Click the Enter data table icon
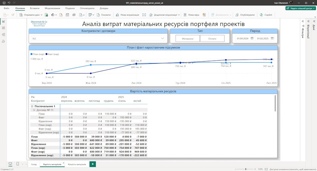The width and height of the screenshot is (317, 171). pos(67,15)
